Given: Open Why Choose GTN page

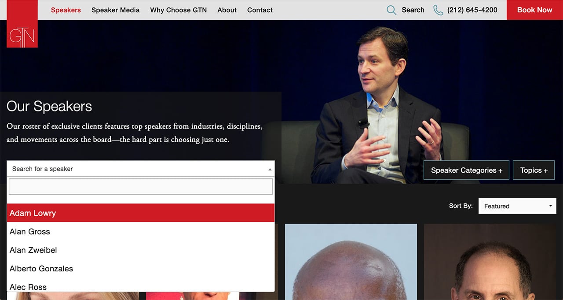Looking at the screenshot, I should [x=179, y=10].
